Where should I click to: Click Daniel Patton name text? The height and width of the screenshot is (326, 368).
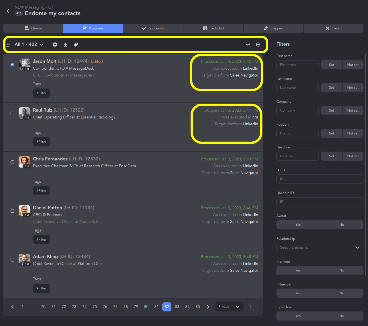(48, 208)
